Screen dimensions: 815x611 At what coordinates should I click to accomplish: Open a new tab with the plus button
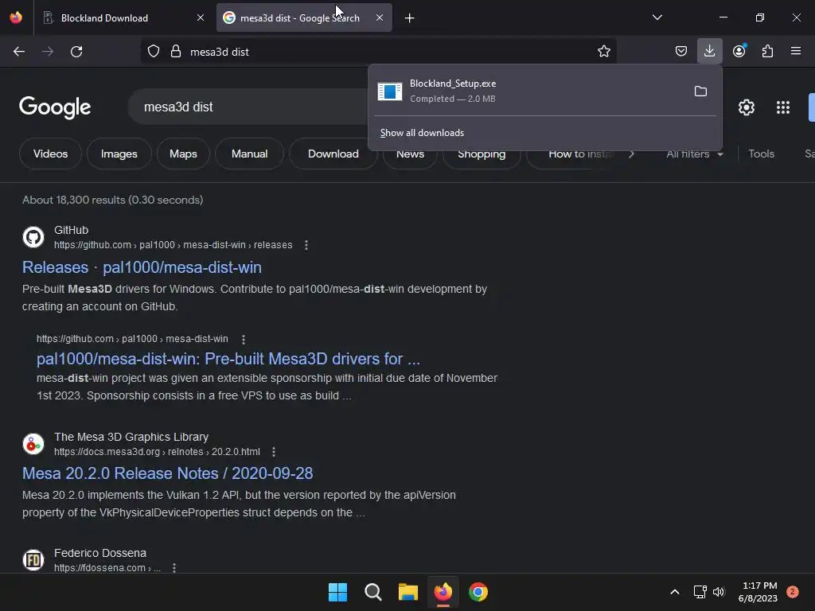pos(410,18)
